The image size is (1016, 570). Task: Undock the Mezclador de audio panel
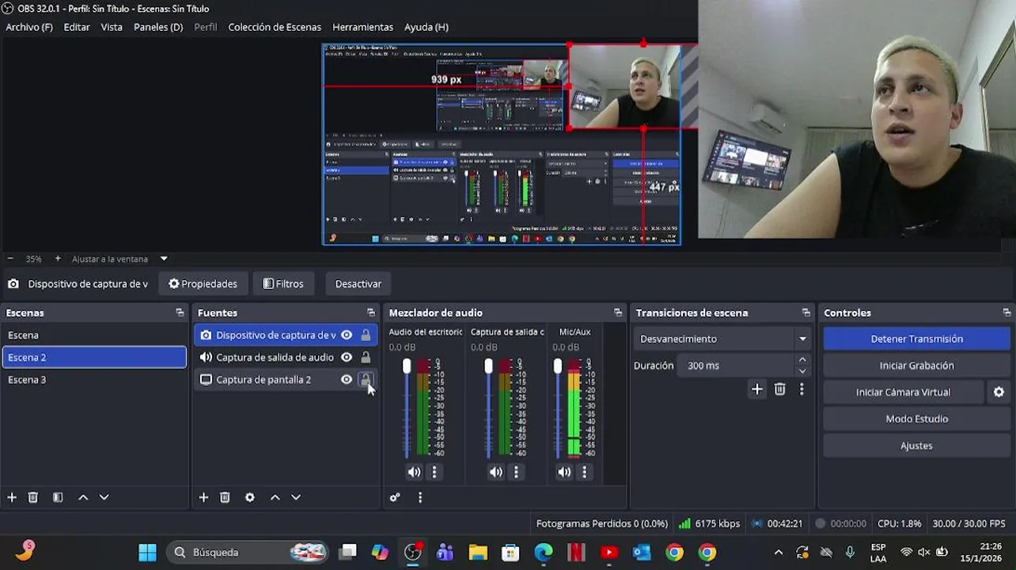pos(618,313)
